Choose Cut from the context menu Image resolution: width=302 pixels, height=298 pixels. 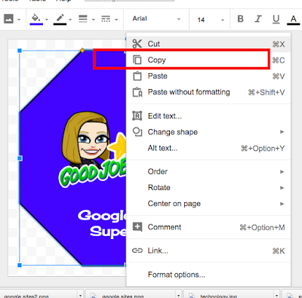[208, 44]
